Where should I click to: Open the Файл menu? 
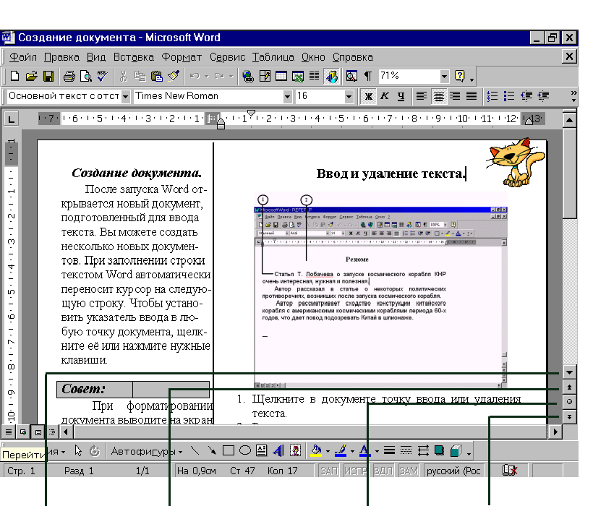pos(22,57)
